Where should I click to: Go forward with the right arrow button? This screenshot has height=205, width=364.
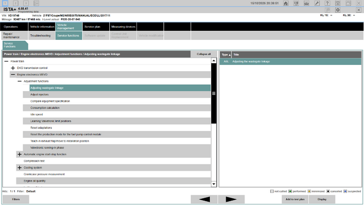231,199
